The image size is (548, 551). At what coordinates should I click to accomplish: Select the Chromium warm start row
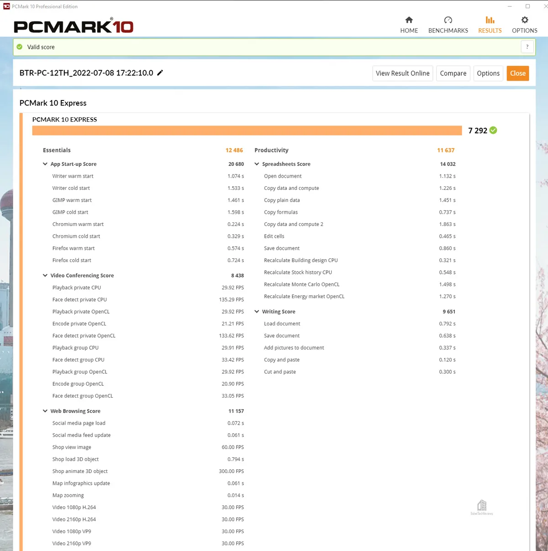point(148,224)
